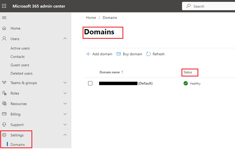Collapse navigation with the hamburger menu icon

pos(4,18)
